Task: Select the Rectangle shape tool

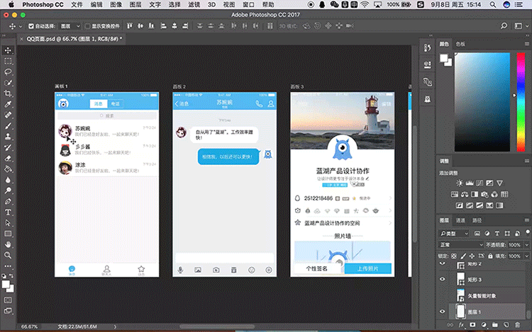Action: (8, 234)
